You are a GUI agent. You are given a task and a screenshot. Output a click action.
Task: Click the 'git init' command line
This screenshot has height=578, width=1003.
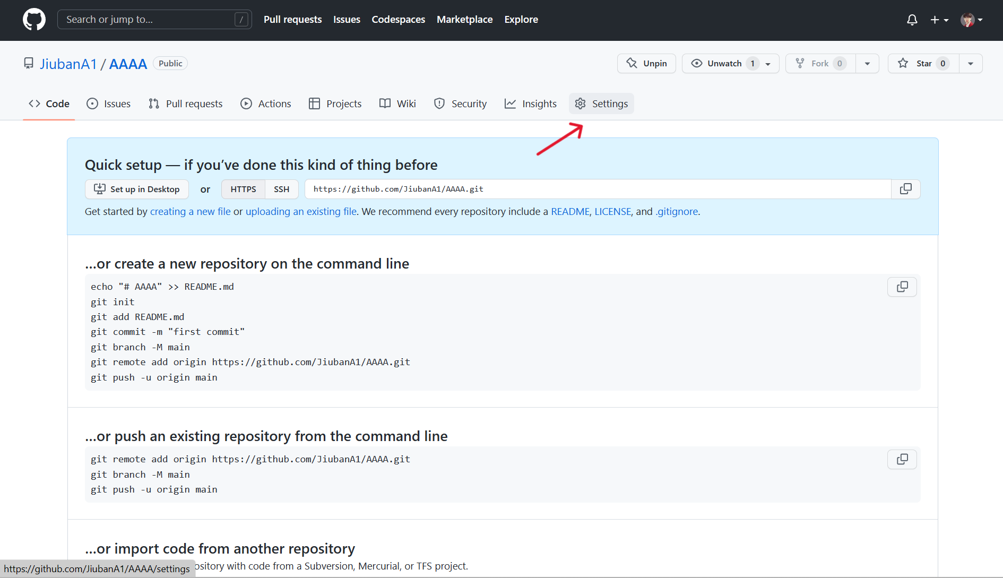pyautogui.click(x=113, y=303)
